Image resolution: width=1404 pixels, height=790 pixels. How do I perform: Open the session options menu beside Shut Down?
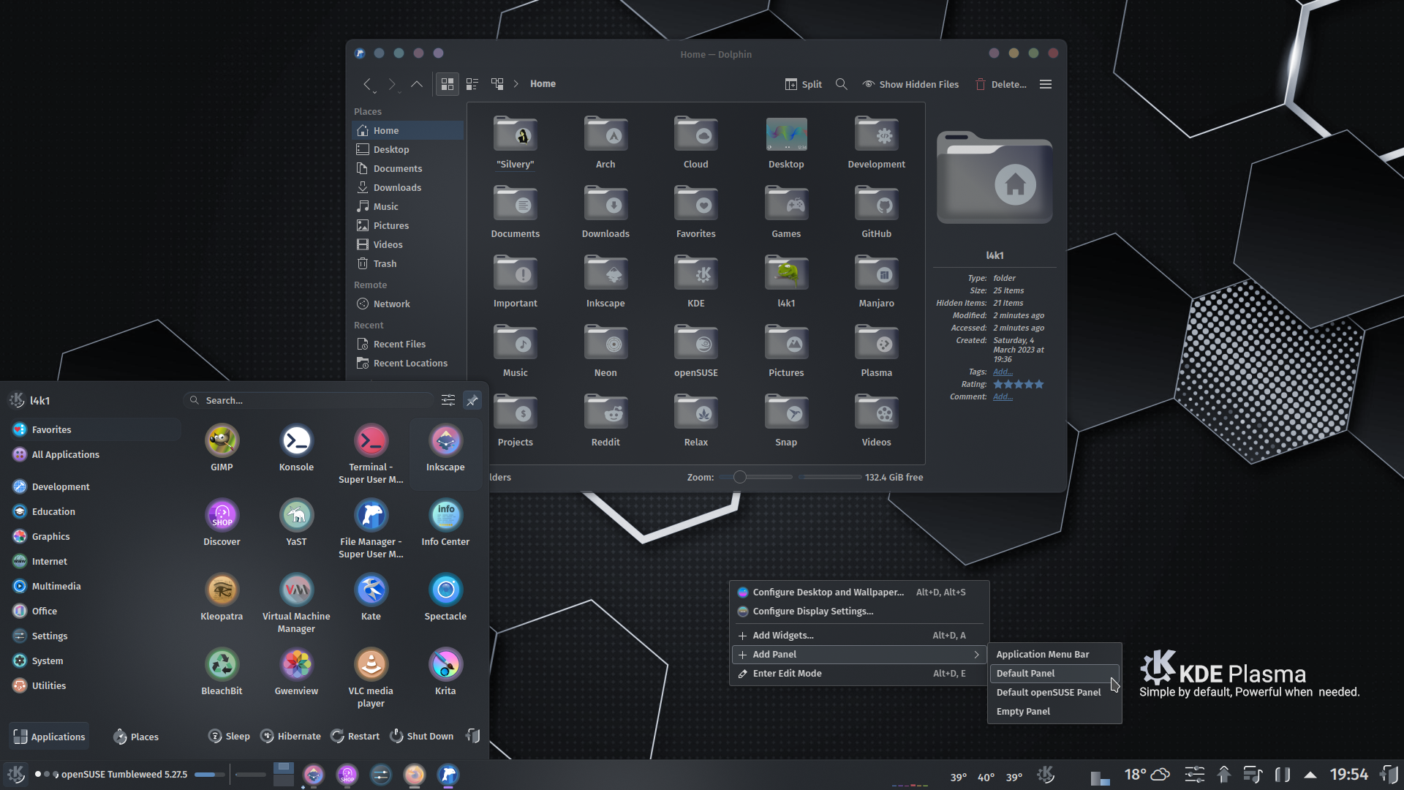click(473, 736)
